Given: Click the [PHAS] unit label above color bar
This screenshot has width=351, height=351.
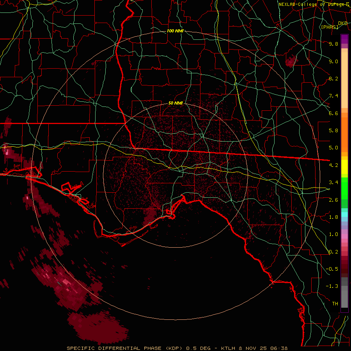Looking at the screenshot, I should 330,27.
